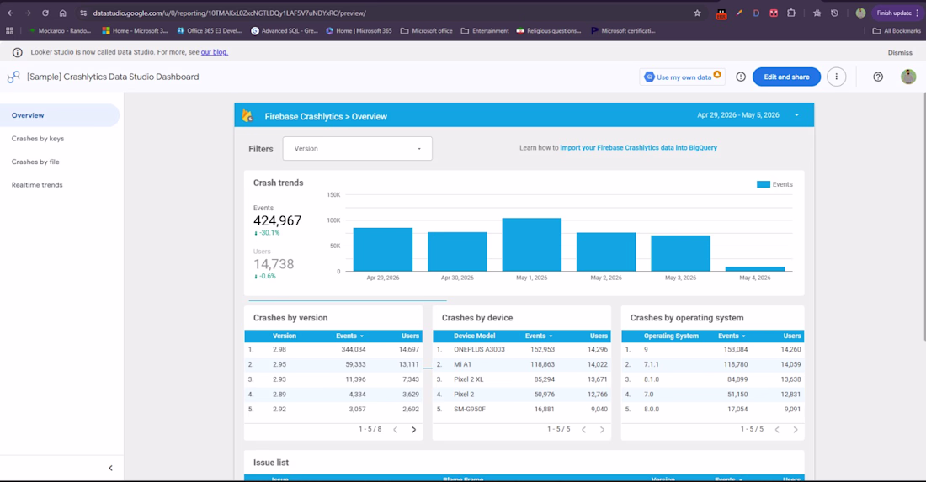The width and height of the screenshot is (926, 482).
Task: Open the import Firebase Crashlytics BigQuery link
Action: coord(638,148)
